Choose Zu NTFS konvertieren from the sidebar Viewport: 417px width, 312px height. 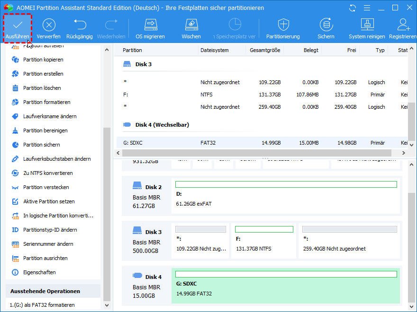(x=48, y=173)
